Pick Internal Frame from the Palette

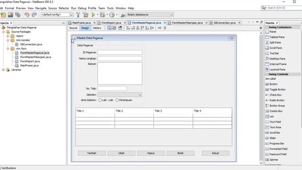(276, 64)
